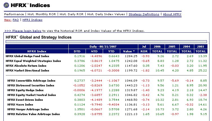Select the HFRX Macro Index row
This screenshot has height=121, width=212.
click(21, 105)
